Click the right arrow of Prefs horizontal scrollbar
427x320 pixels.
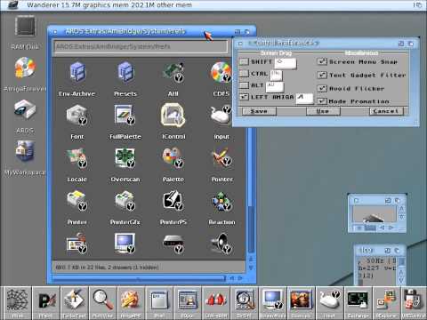point(241,278)
